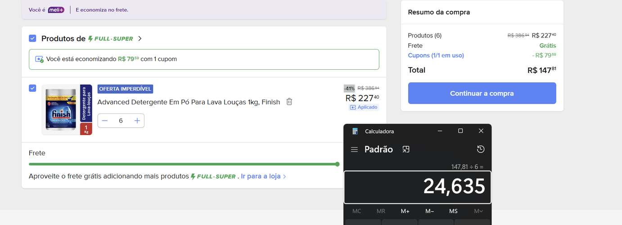Image resolution: width=622 pixels, height=225 pixels.
Task: Click the Aplicado coupon tag
Action: coord(364,107)
